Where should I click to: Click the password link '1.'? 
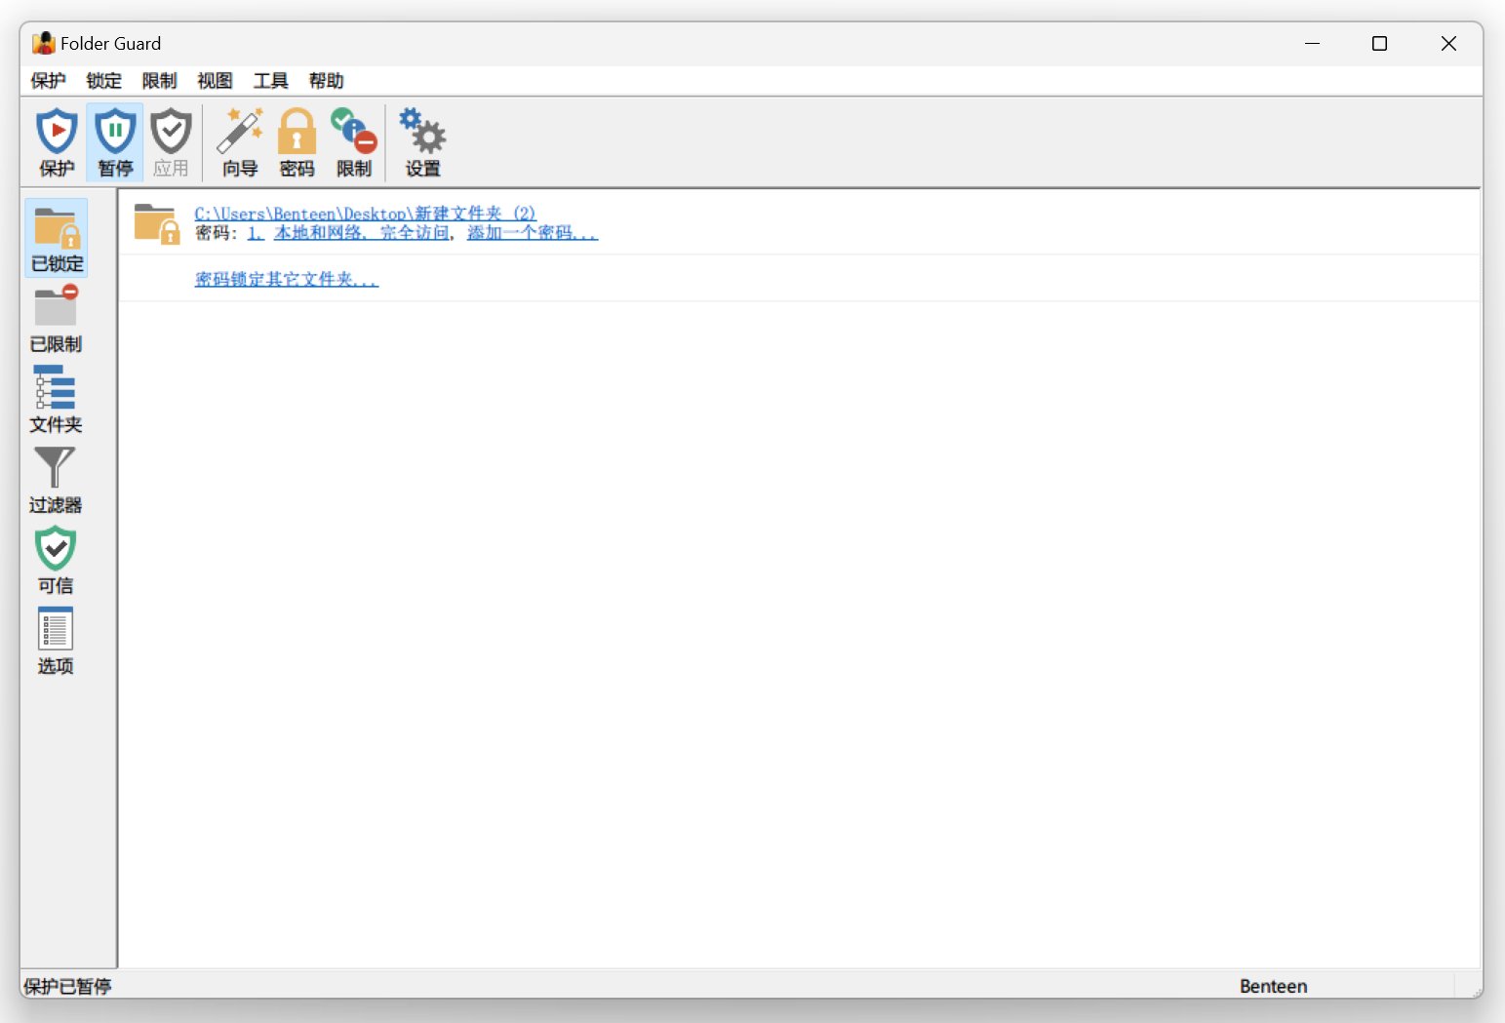coord(256,233)
